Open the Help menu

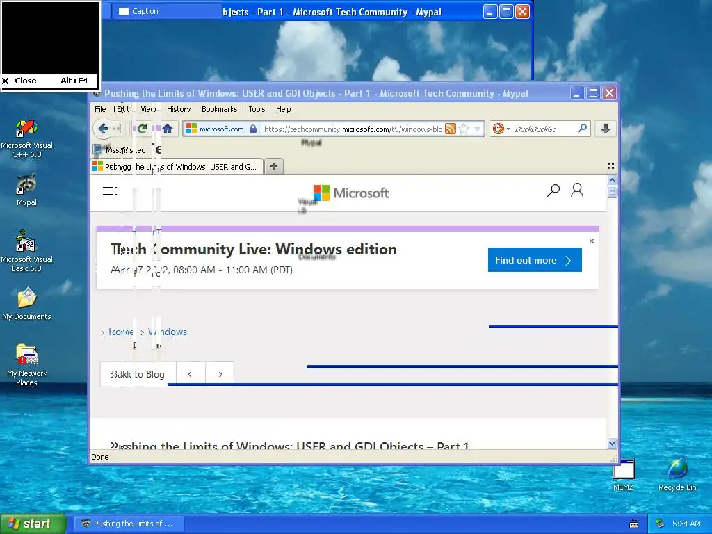coord(284,109)
